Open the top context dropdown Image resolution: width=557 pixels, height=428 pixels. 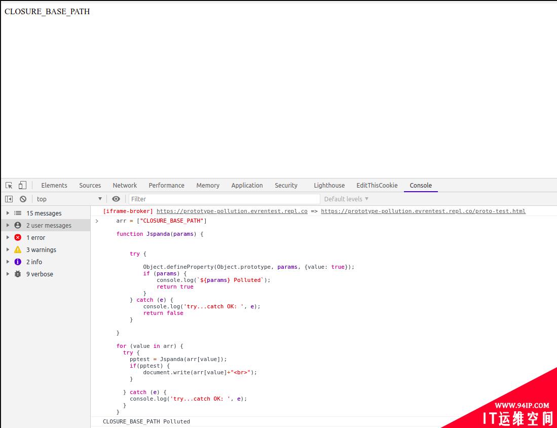[x=69, y=199]
